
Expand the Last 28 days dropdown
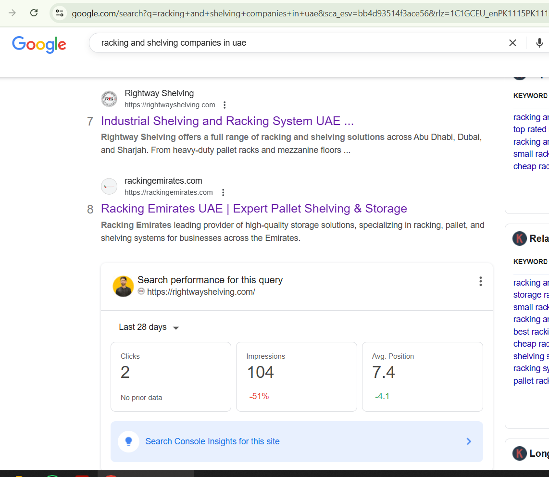pyautogui.click(x=149, y=327)
